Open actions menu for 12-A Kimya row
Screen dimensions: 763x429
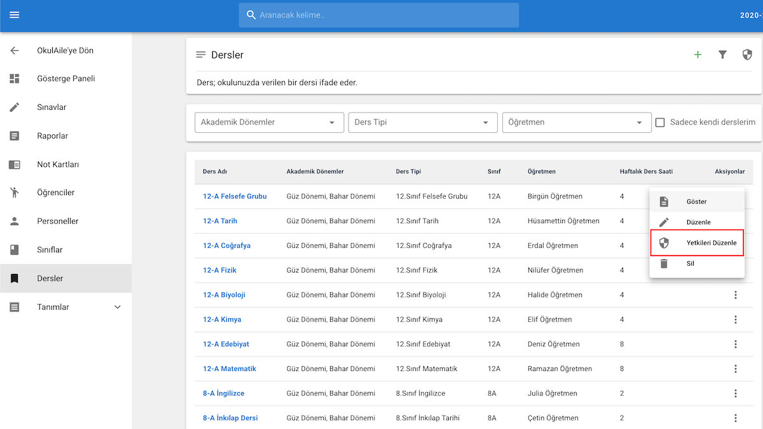(736, 320)
